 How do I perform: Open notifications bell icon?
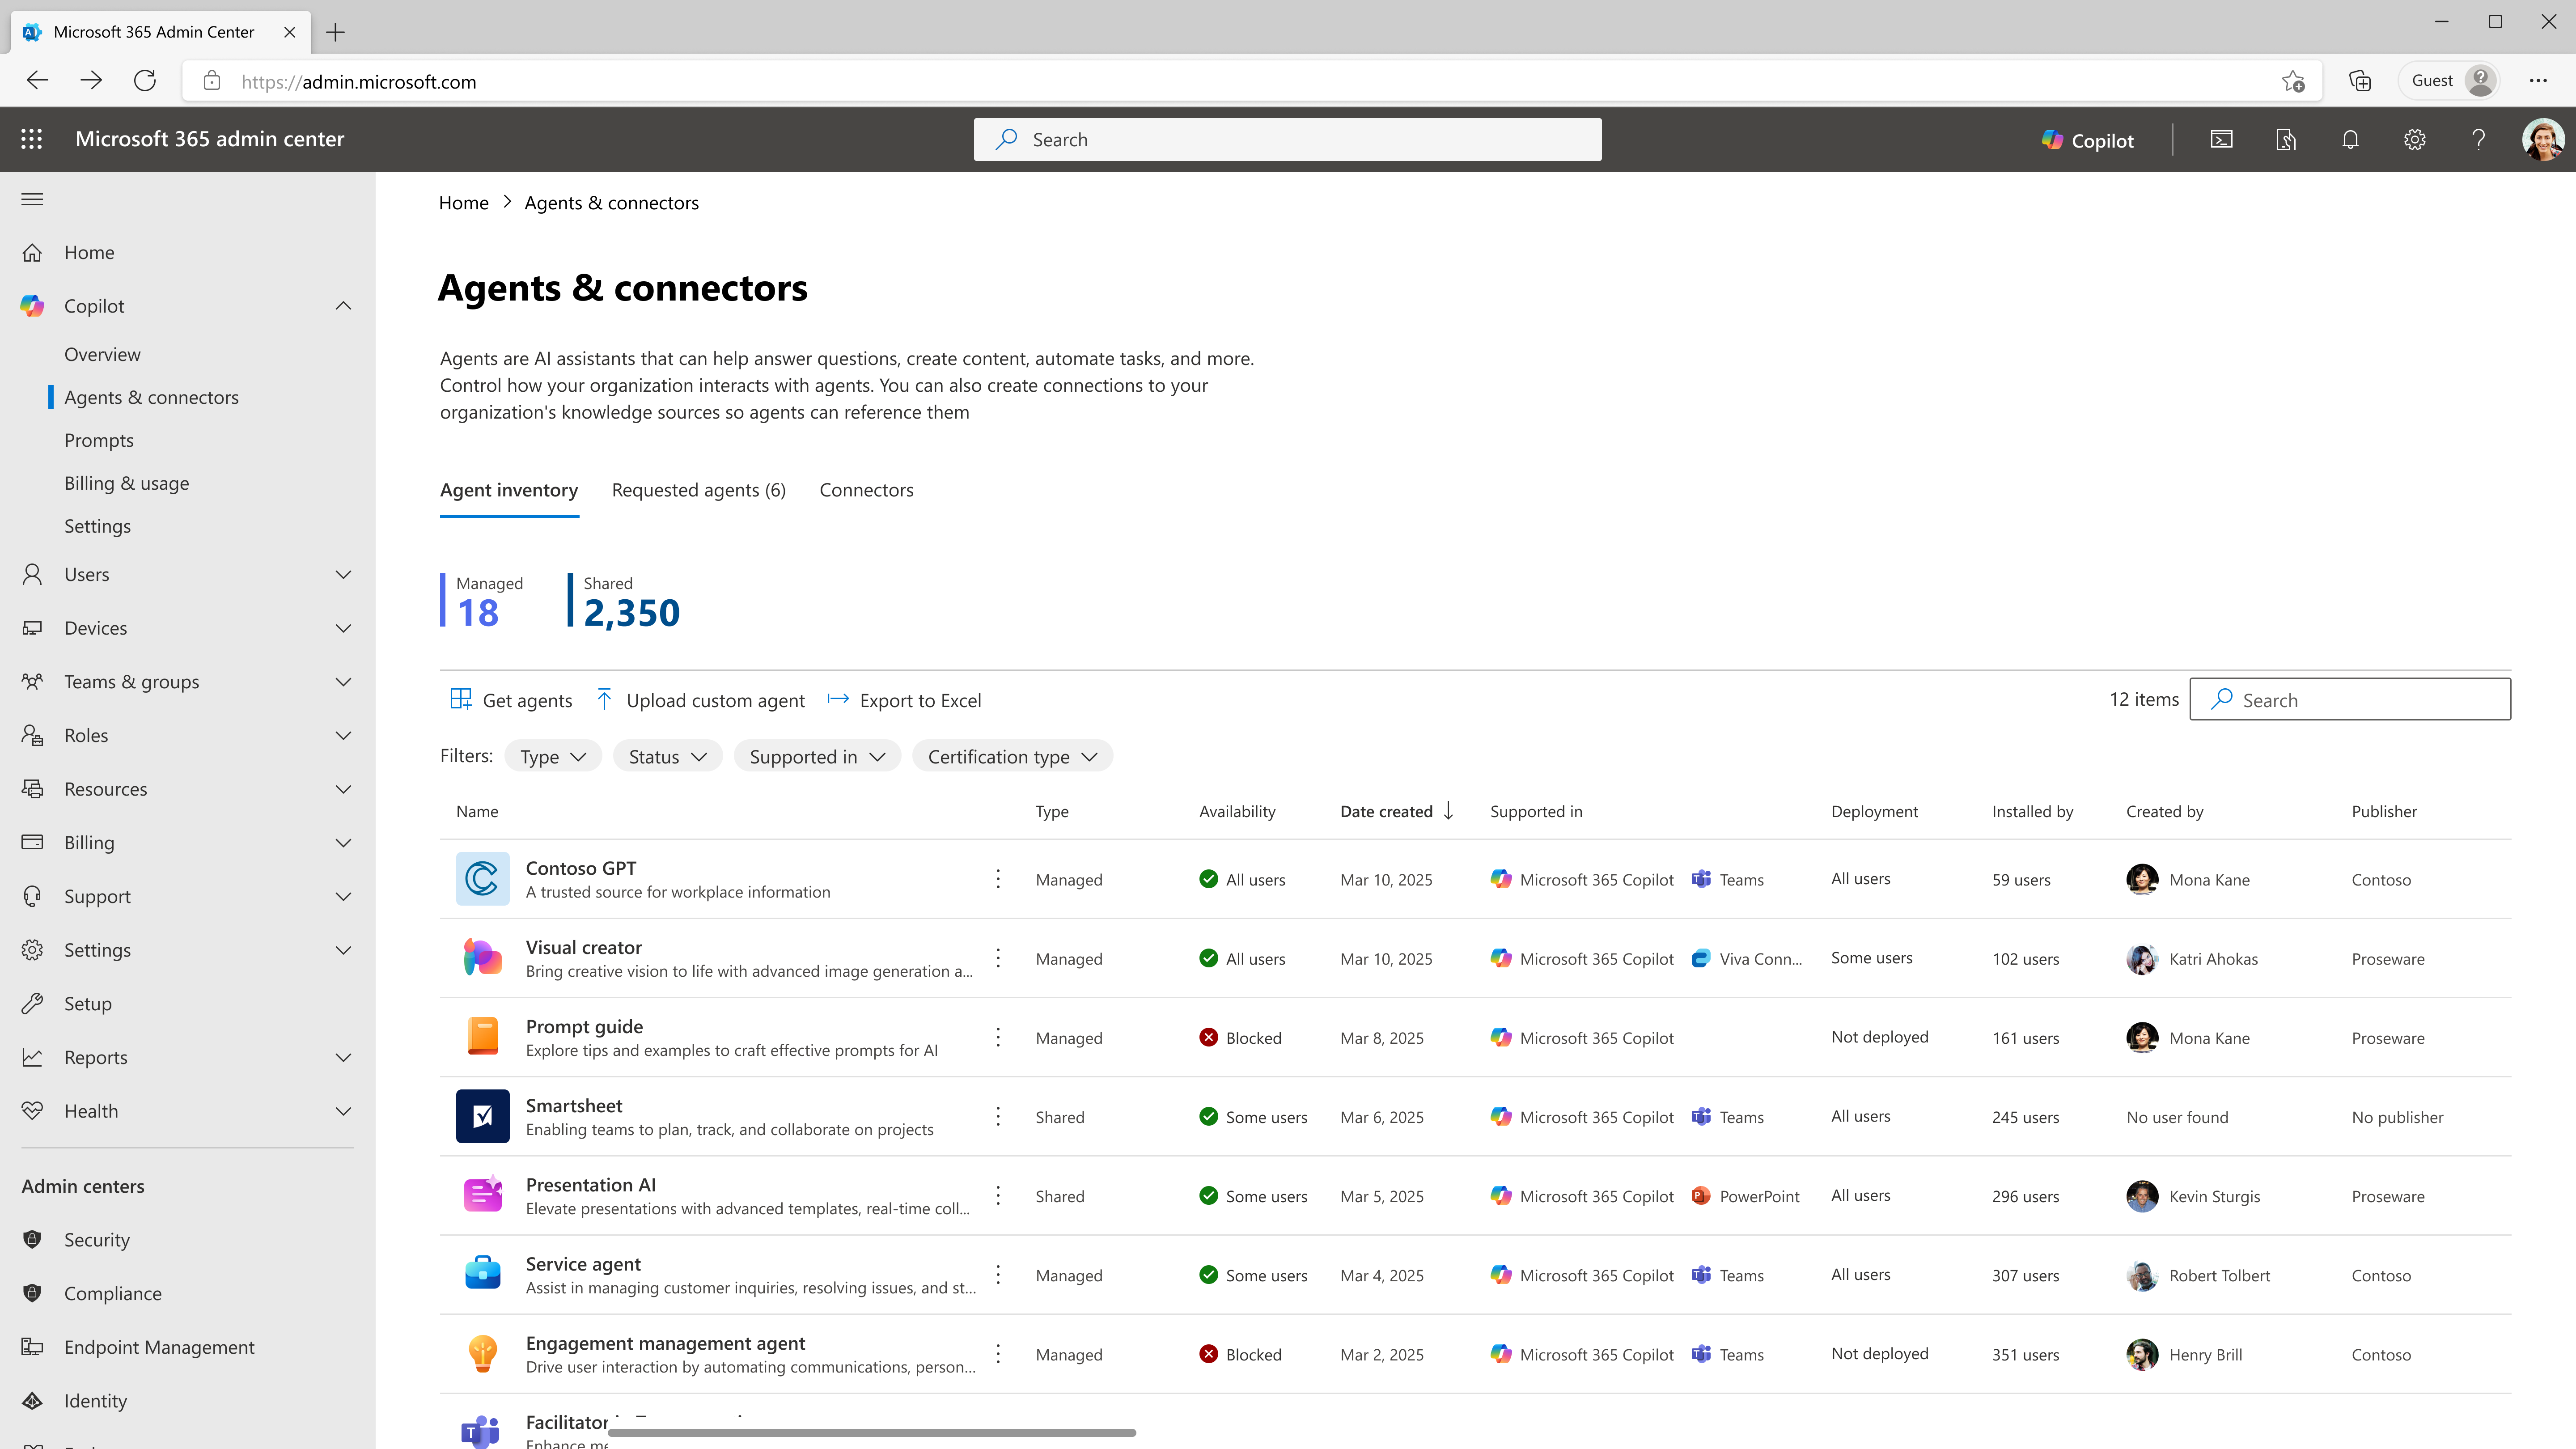(x=2350, y=139)
